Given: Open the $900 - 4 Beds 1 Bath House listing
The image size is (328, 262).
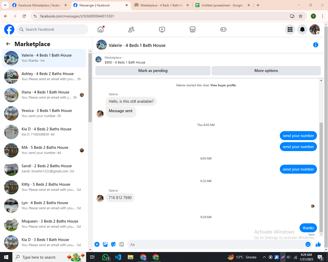Looking at the screenshot, I should [125, 62].
